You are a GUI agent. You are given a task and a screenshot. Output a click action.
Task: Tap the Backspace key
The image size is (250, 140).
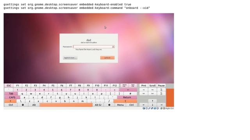click(128, 90)
